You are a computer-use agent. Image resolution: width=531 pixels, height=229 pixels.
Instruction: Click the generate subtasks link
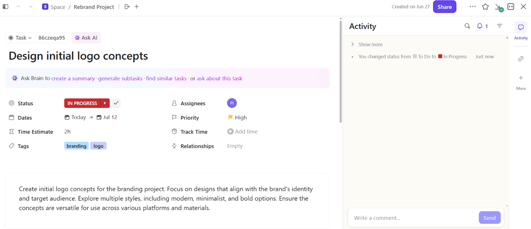(x=120, y=78)
